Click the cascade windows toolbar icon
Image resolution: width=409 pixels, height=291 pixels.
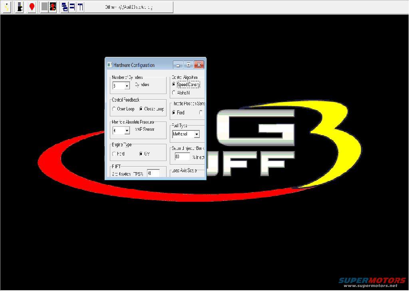[x=65, y=7]
